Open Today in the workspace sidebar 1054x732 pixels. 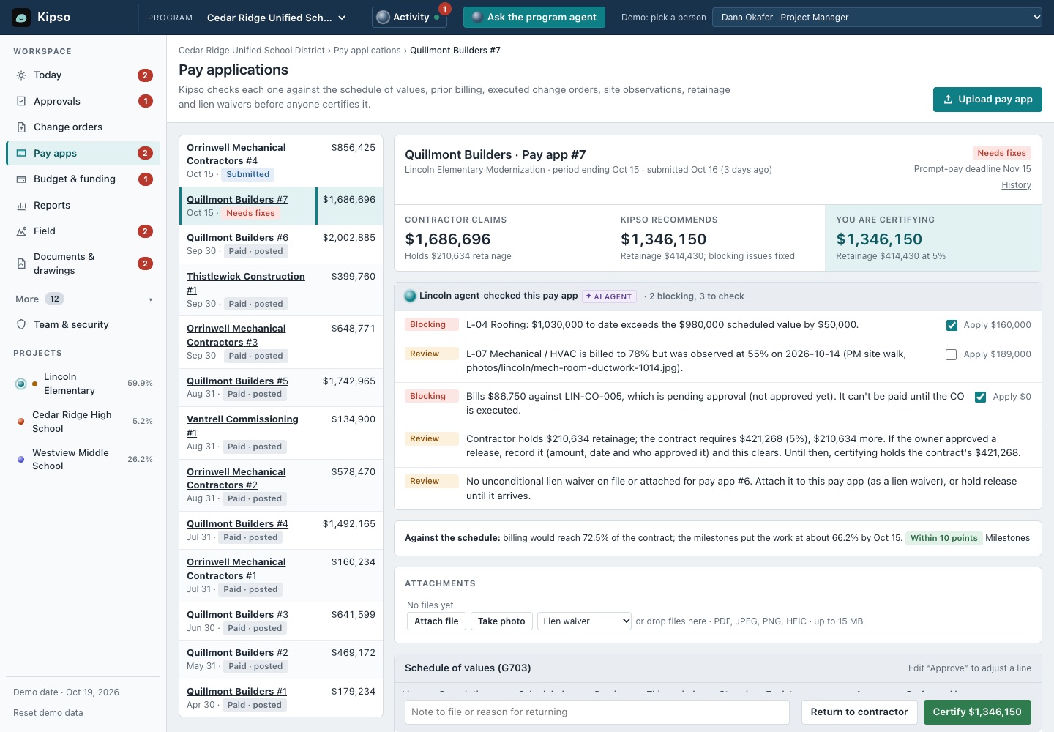pyautogui.click(x=83, y=75)
